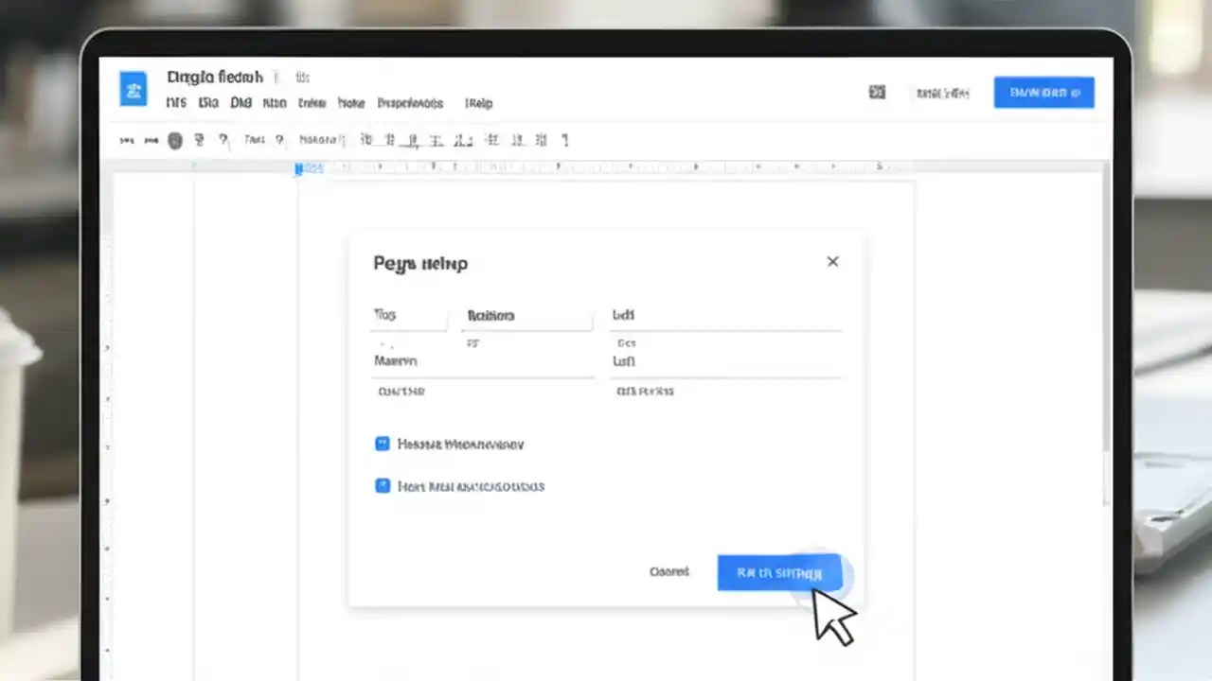Open the Help menu
Image resolution: width=1212 pixels, height=681 pixels.
pos(478,103)
